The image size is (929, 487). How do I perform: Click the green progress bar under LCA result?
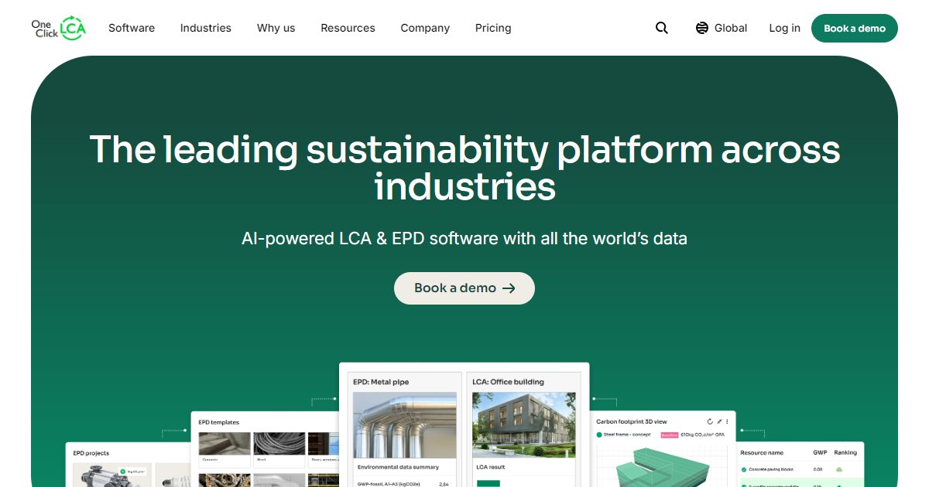coord(489,482)
